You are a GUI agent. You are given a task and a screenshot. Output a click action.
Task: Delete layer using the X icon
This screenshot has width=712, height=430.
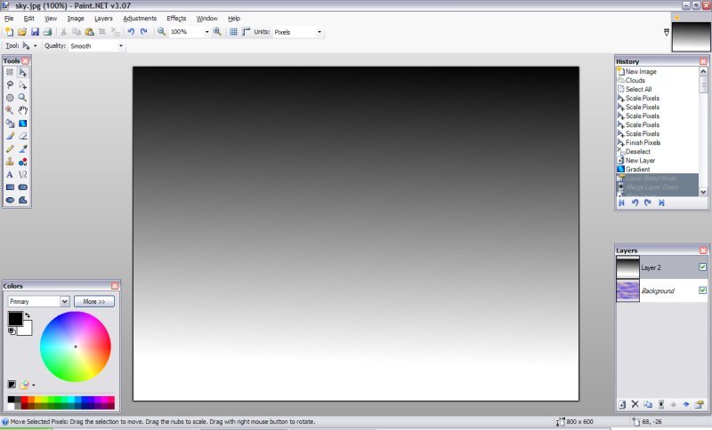(x=635, y=404)
